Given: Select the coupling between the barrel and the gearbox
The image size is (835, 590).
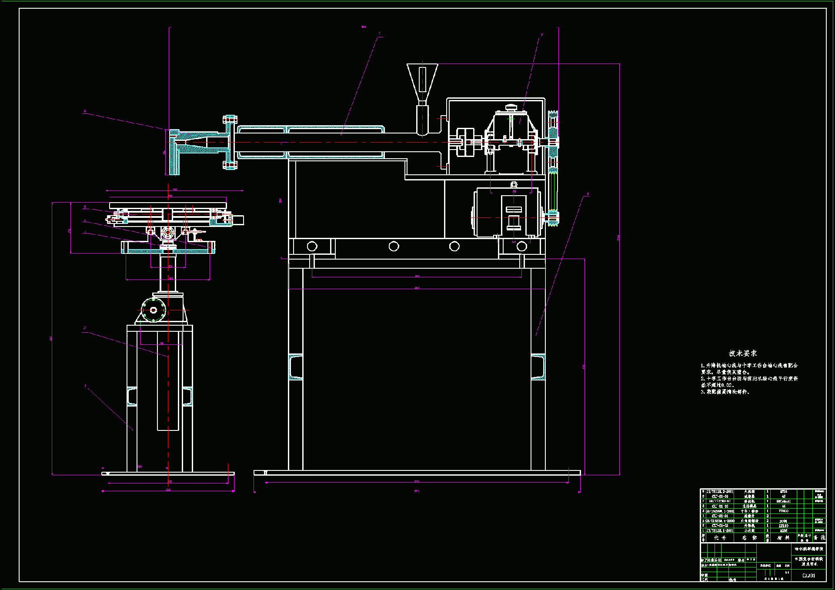Looking at the screenshot, I should point(465,142).
